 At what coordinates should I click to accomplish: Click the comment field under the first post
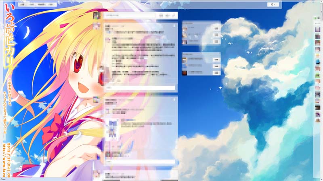[x=140, y=88]
